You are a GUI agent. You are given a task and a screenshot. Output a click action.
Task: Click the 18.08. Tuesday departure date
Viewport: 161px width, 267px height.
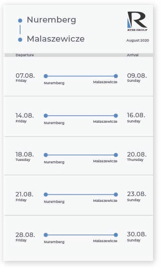pyautogui.click(x=24, y=156)
